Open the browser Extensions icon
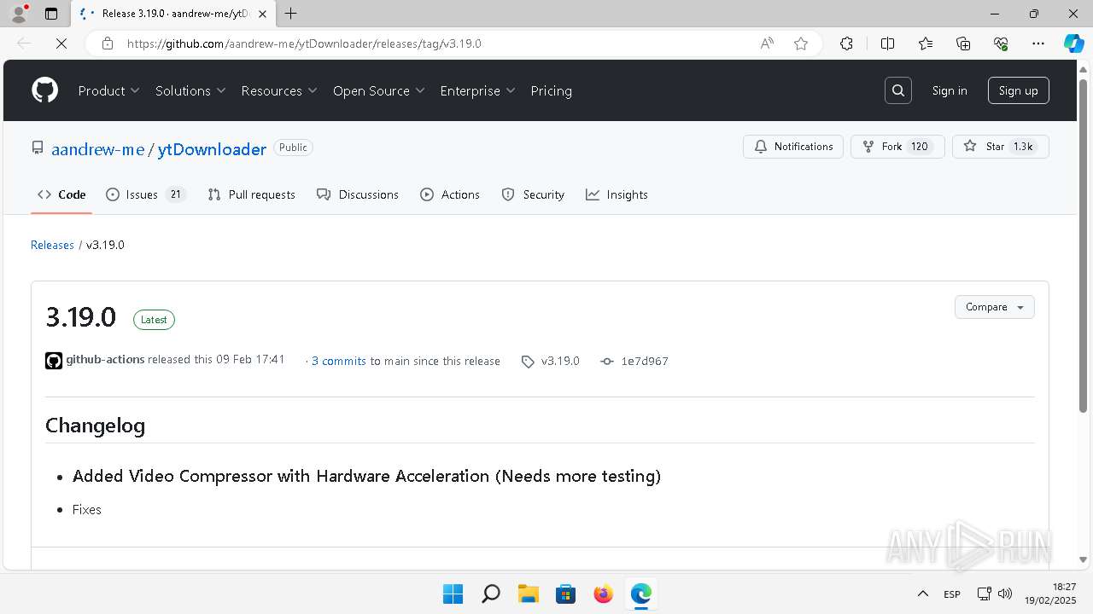This screenshot has height=614, width=1093. pos(846,43)
